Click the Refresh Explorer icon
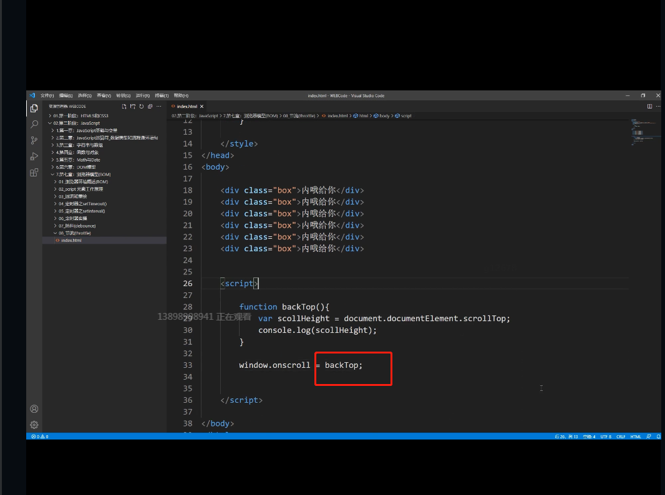665x495 pixels. (x=141, y=107)
